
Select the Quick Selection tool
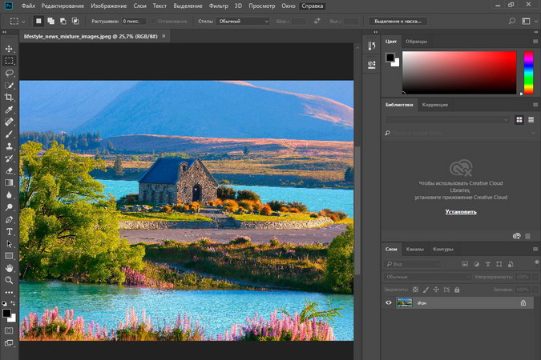pyautogui.click(x=9, y=85)
